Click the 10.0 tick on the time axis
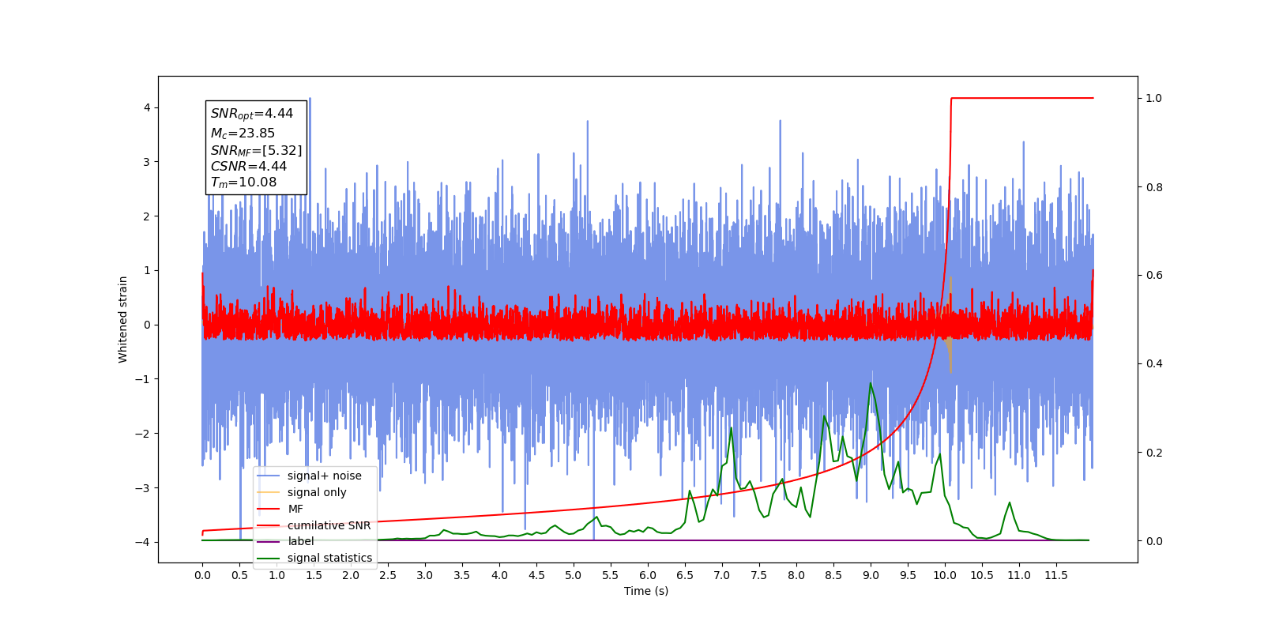This screenshot has height=632, width=1264. pyautogui.click(x=945, y=575)
